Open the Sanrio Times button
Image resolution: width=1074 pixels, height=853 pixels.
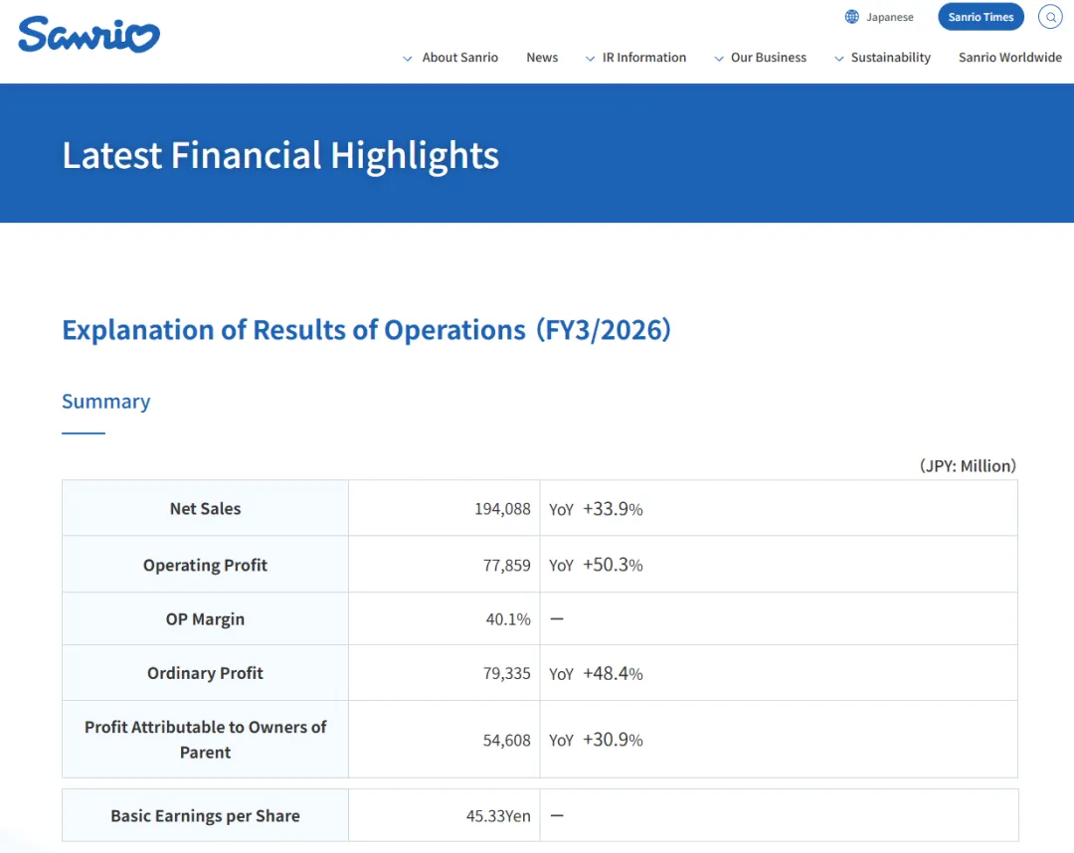pyautogui.click(x=981, y=17)
